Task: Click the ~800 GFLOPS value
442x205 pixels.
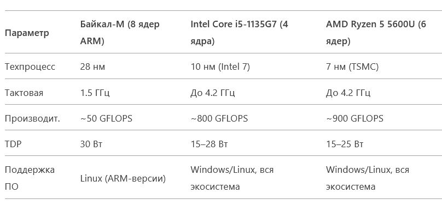Action: 219,118
